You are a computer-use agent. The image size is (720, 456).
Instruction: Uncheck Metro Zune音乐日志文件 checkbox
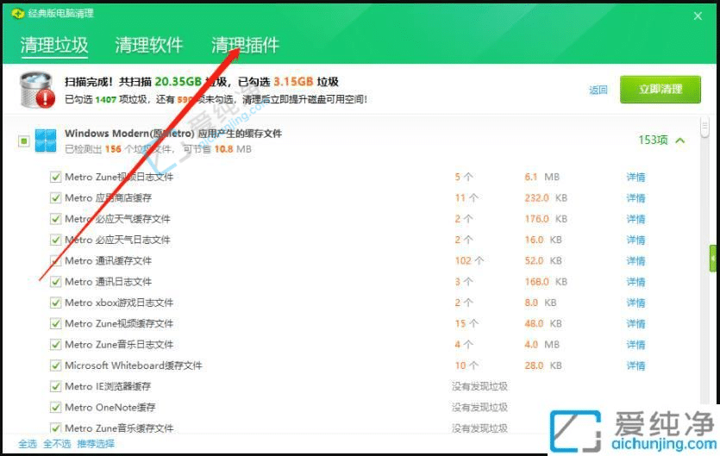tap(55, 345)
